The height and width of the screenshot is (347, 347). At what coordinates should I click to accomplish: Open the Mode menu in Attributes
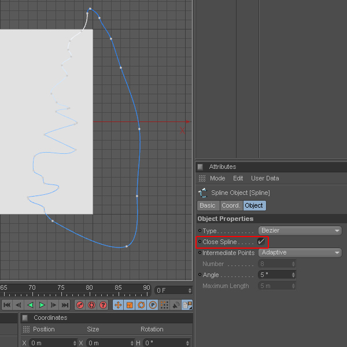[x=217, y=178]
